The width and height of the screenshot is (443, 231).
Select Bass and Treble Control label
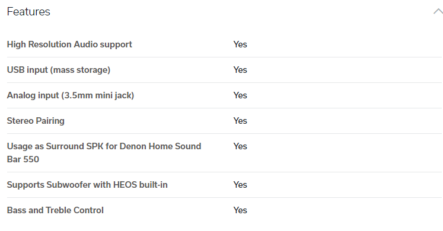coord(55,210)
